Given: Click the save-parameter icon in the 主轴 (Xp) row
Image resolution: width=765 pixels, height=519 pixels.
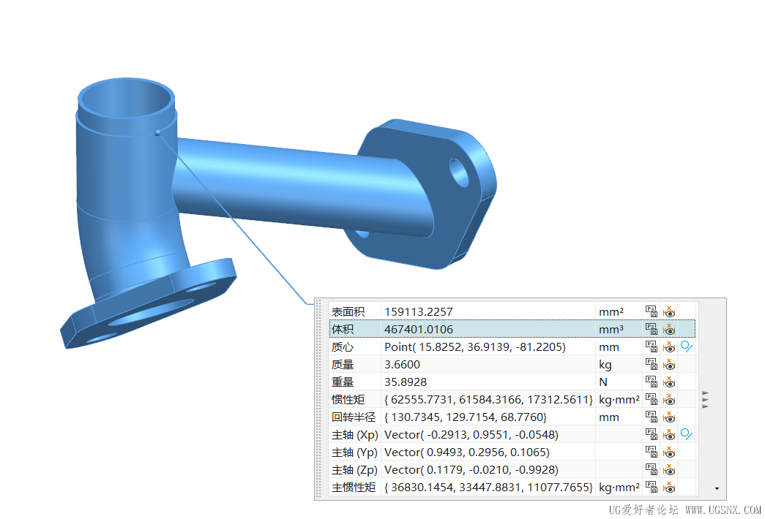Looking at the screenshot, I should (x=652, y=434).
